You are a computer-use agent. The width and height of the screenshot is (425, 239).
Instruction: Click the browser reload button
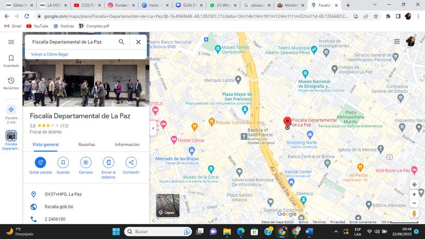(x=26, y=16)
